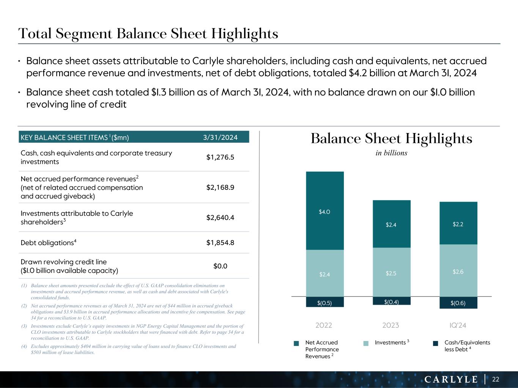The height and width of the screenshot is (388, 518).
Task: Select the $4.0 bar segment for 2022
Action: pos(324,211)
